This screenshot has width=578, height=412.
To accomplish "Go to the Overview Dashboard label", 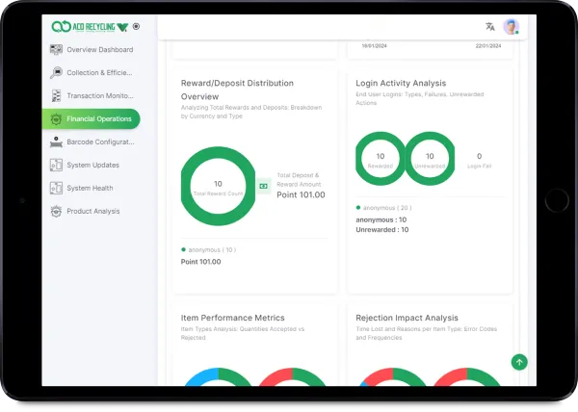I will [99, 50].
